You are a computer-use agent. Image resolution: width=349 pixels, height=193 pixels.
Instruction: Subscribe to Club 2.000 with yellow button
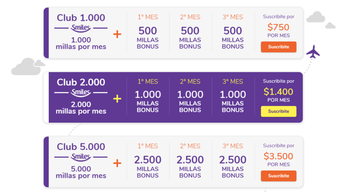[x=278, y=111]
